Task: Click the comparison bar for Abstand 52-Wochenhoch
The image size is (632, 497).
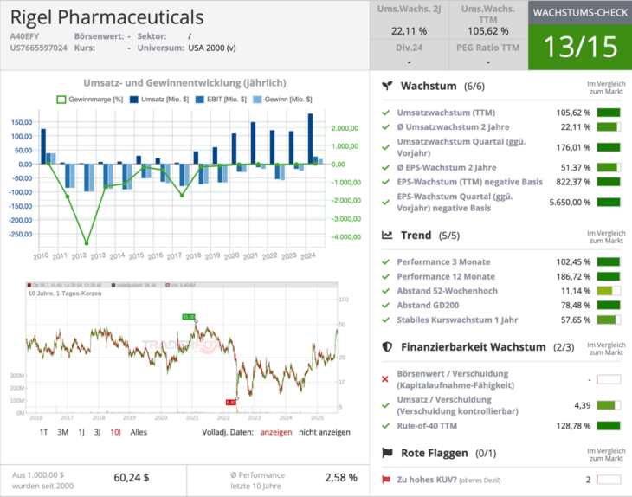Action: (609, 291)
